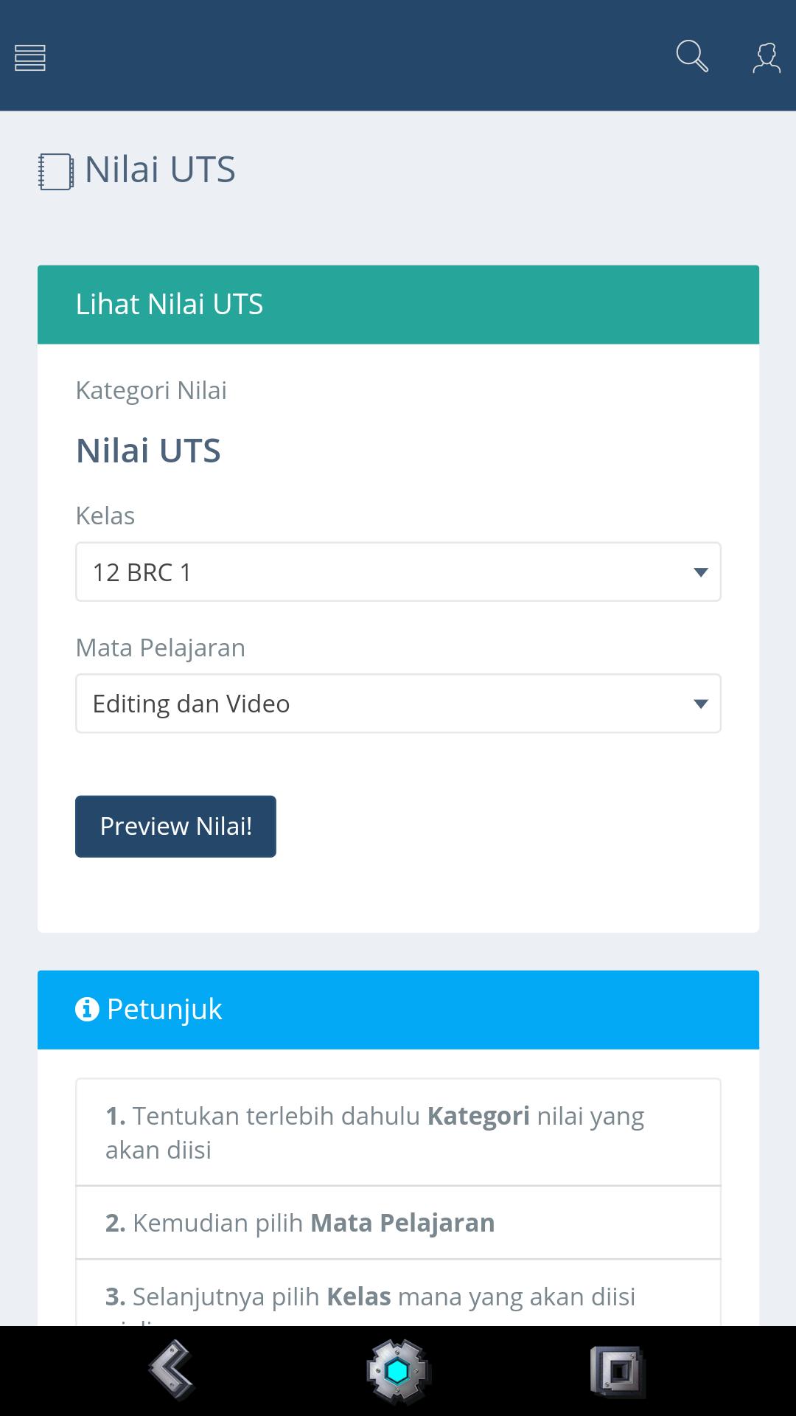Tap the bold Nilai UTS category value
The height and width of the screenshot is (1416, 796).
tap(148, 451)
